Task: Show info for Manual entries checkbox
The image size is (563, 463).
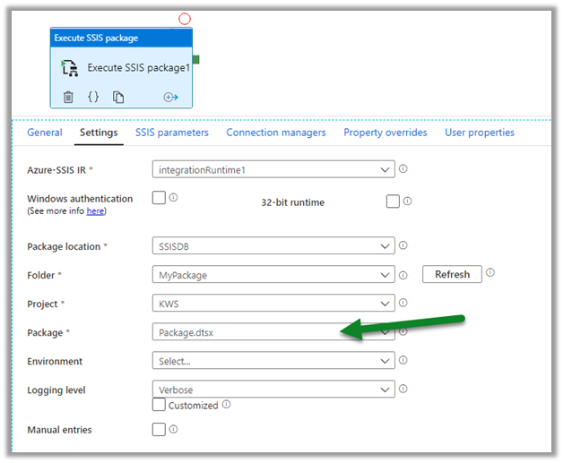Action: click(x=173, y=429)
